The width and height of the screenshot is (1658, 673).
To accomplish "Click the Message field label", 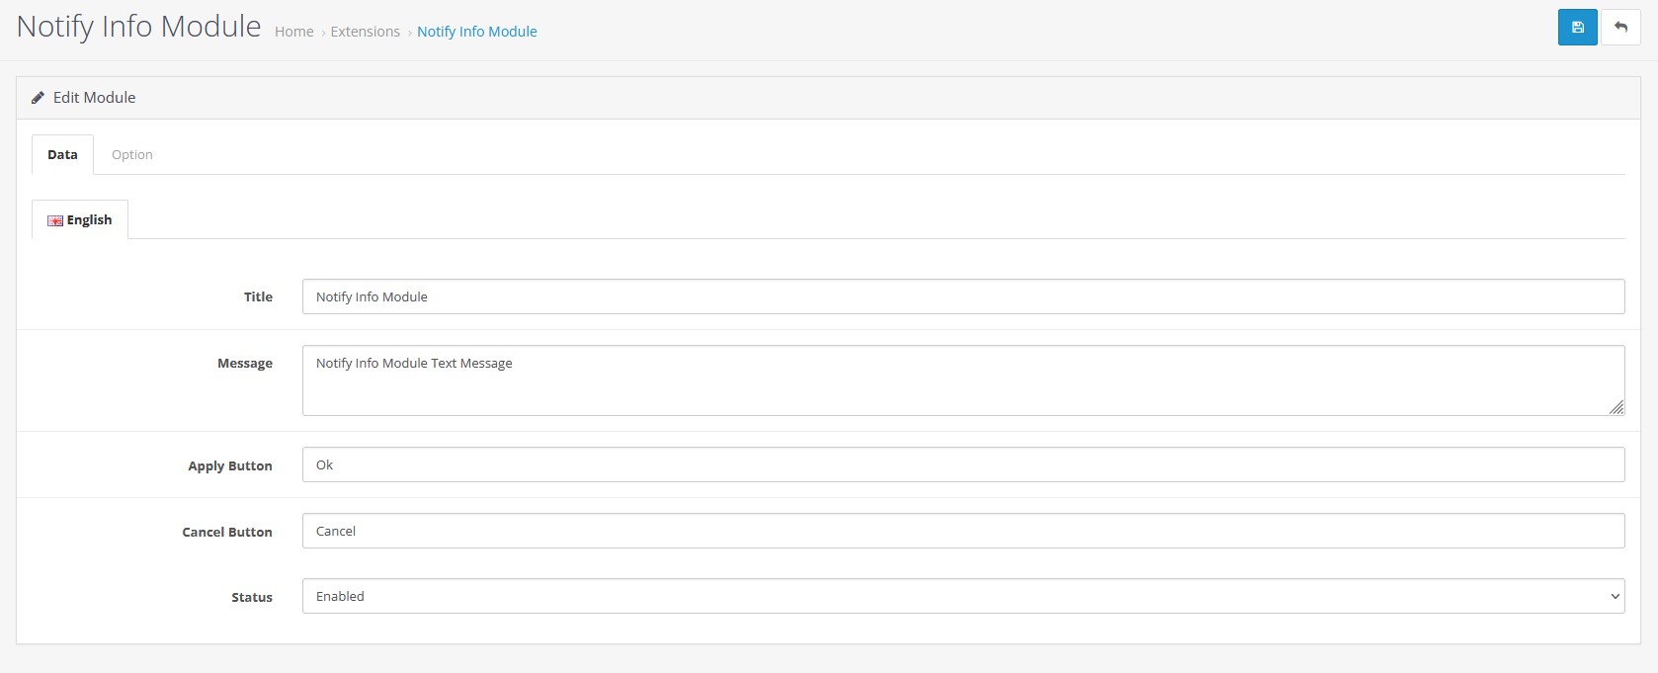I will pos(244,364).
